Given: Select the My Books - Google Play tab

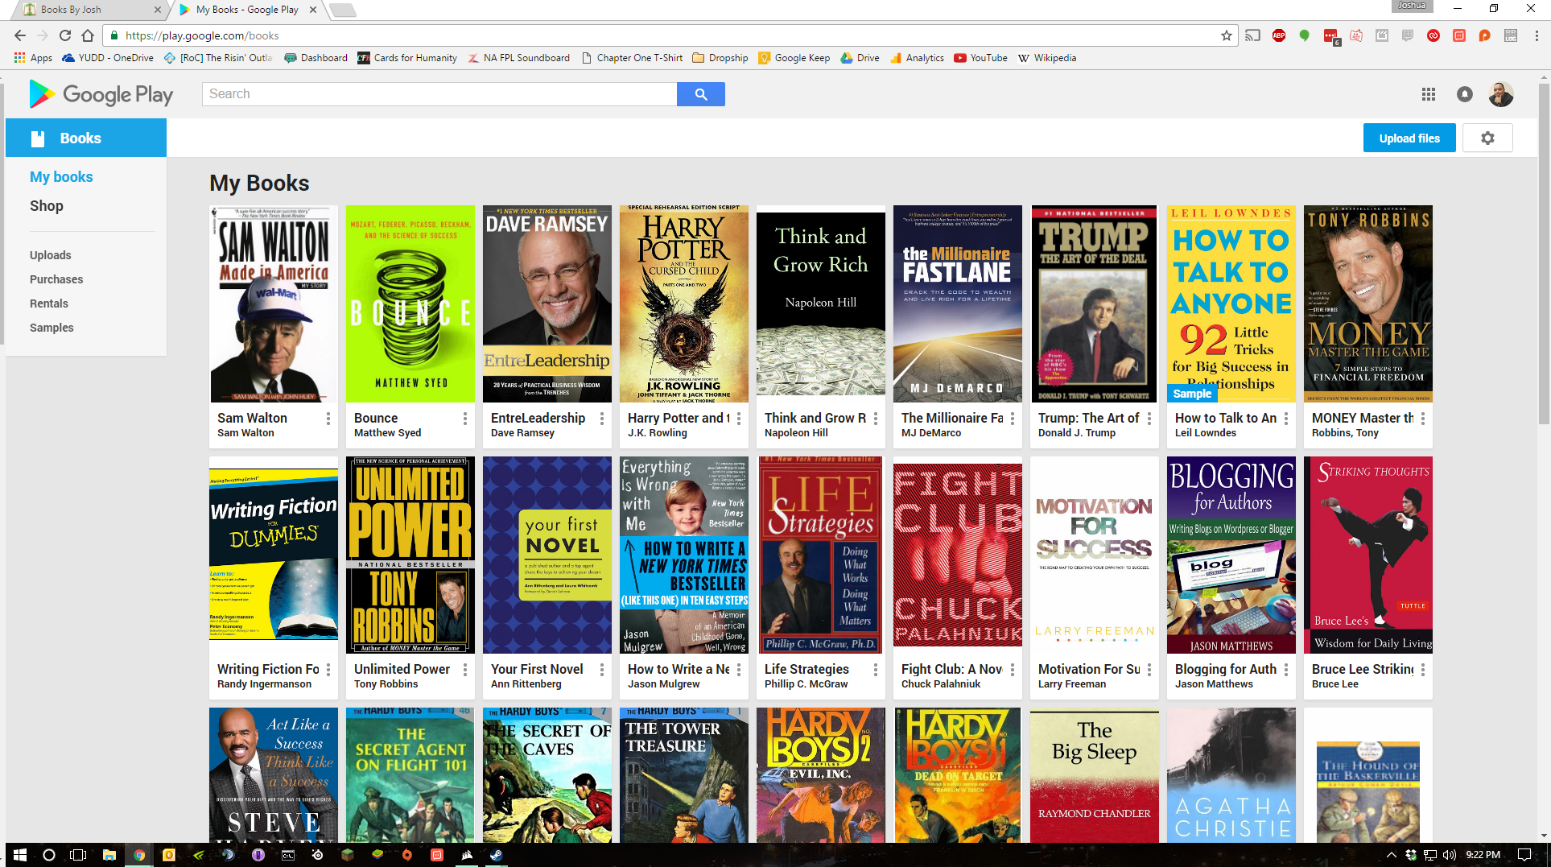Looking at the screenshot, I should click(x=247, y=10).
